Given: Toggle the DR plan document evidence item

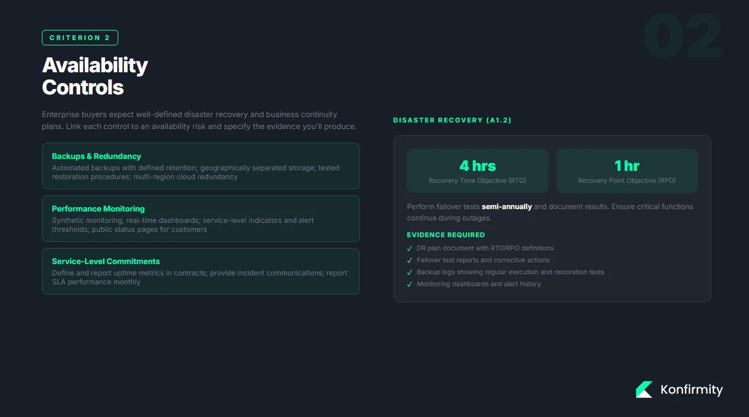Looking at the screenshot, I should point(486,248).
